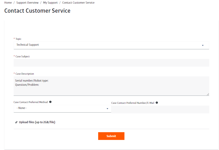Click the Case Description resize handle
This screenshot has height=150, width=219.
coord(208,94)
